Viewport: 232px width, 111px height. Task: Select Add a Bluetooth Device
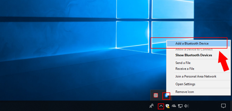tap(199, 43)
